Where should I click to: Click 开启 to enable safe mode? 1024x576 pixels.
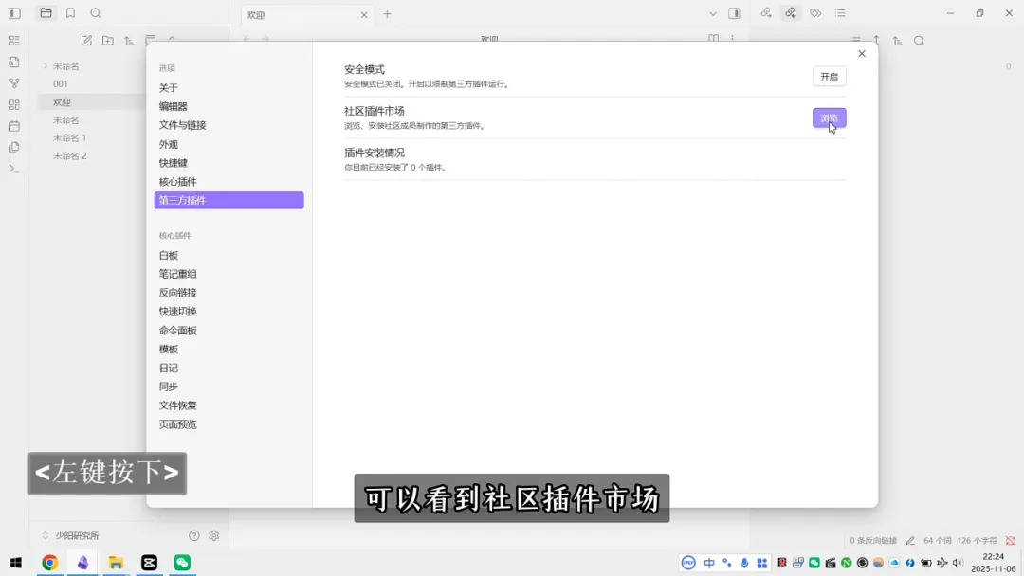pyautogui.click(x=829, y=76)
